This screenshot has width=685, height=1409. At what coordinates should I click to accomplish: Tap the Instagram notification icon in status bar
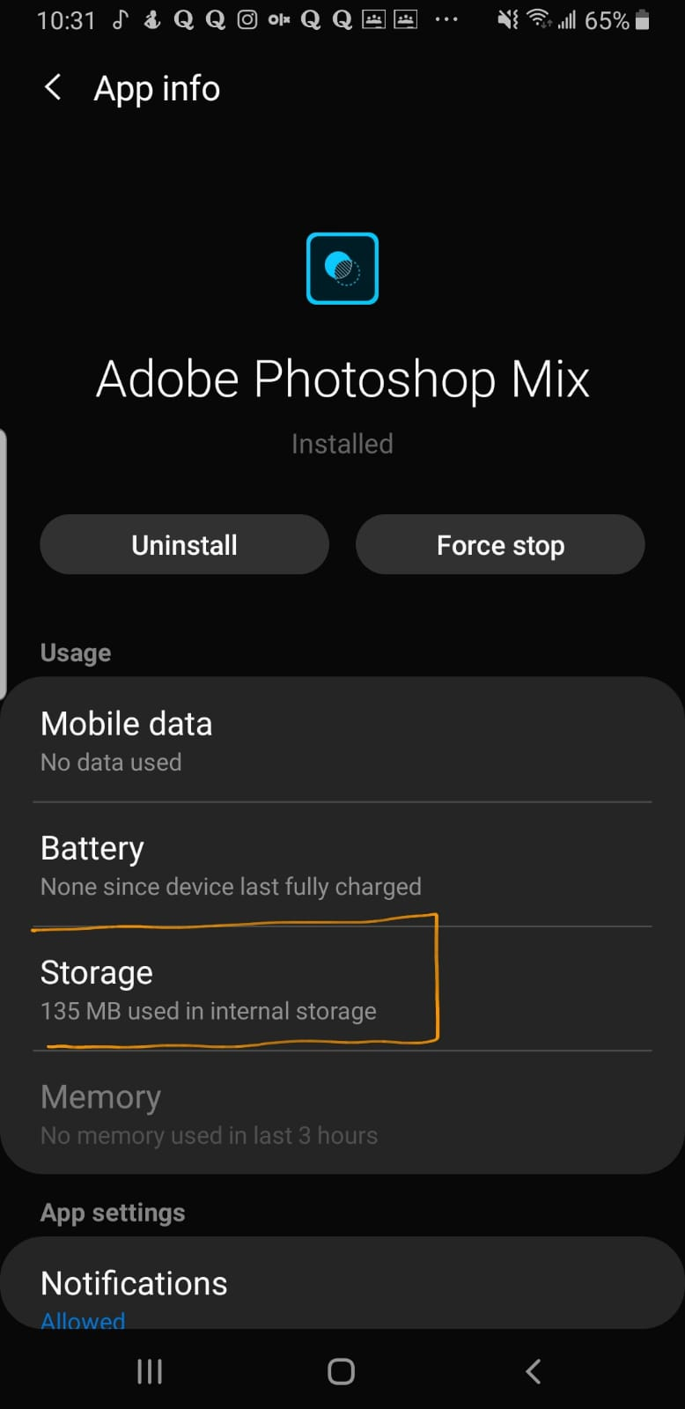click(x=247, y=19)
